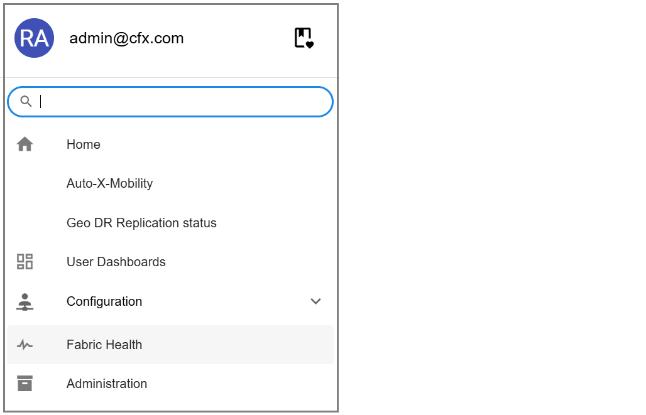This screenshot has width=646, height=415.
Task: Open the Administration menu item
Action: (x=107, y=384)
